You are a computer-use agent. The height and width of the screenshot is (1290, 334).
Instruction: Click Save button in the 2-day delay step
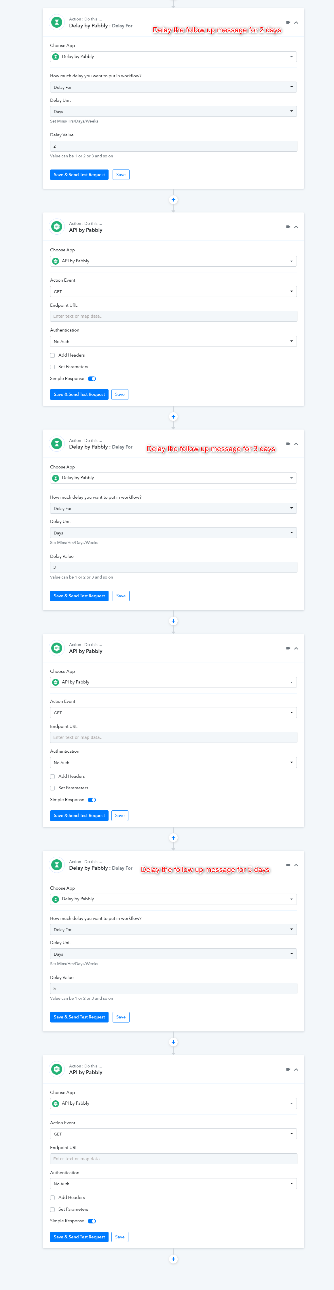coord(121,175)
